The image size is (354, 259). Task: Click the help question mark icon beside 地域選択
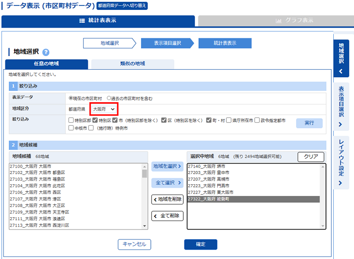pyautogui.click(x=46, y=52)
